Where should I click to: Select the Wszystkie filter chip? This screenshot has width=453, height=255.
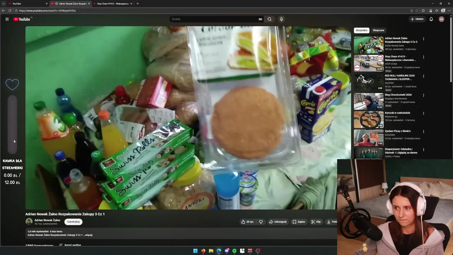[362, 30]
